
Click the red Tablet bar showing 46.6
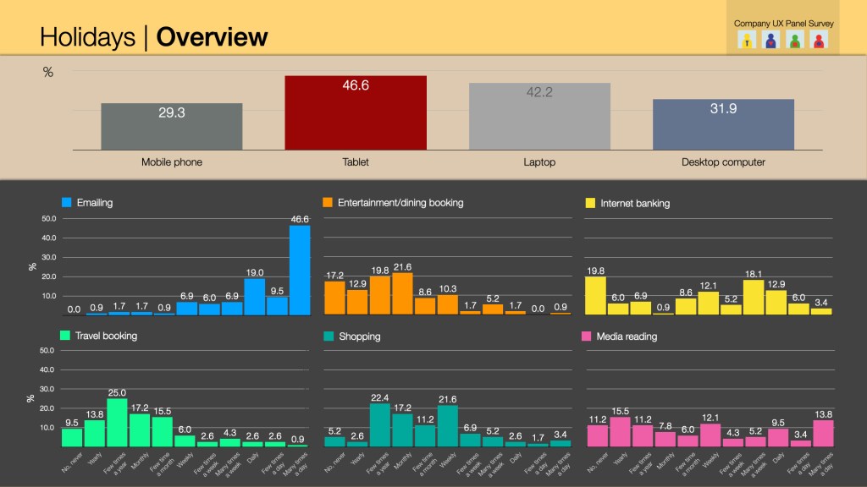(x=355, y=112)
